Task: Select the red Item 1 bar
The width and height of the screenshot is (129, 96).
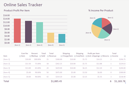Action: (17, 31)
